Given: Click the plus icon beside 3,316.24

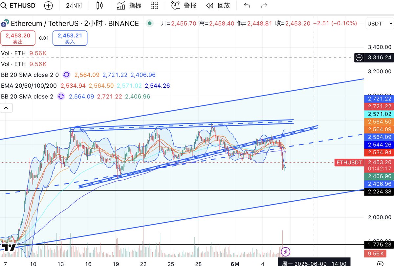Looking at the screenshot, I should point(359,58).
